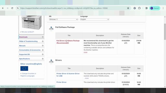
Task: Click the circle icon beside Supported OS
Action: (43, 55)
